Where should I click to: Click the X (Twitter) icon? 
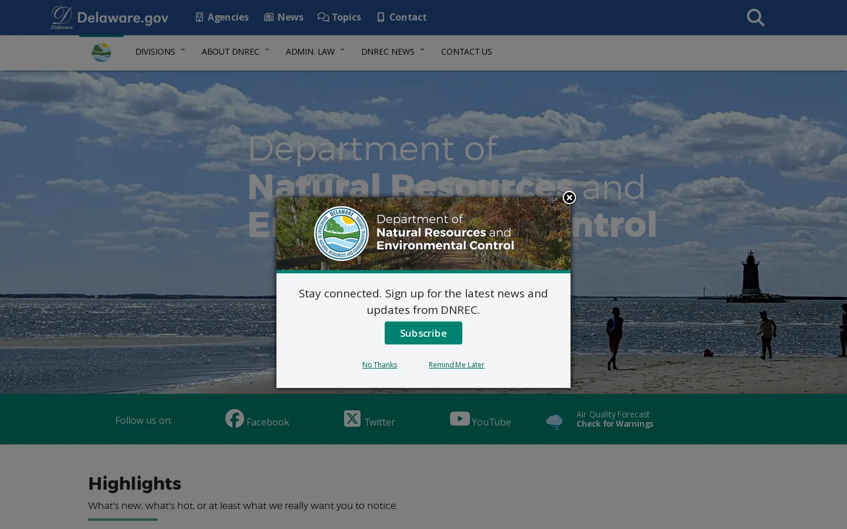tap(352, 418)
